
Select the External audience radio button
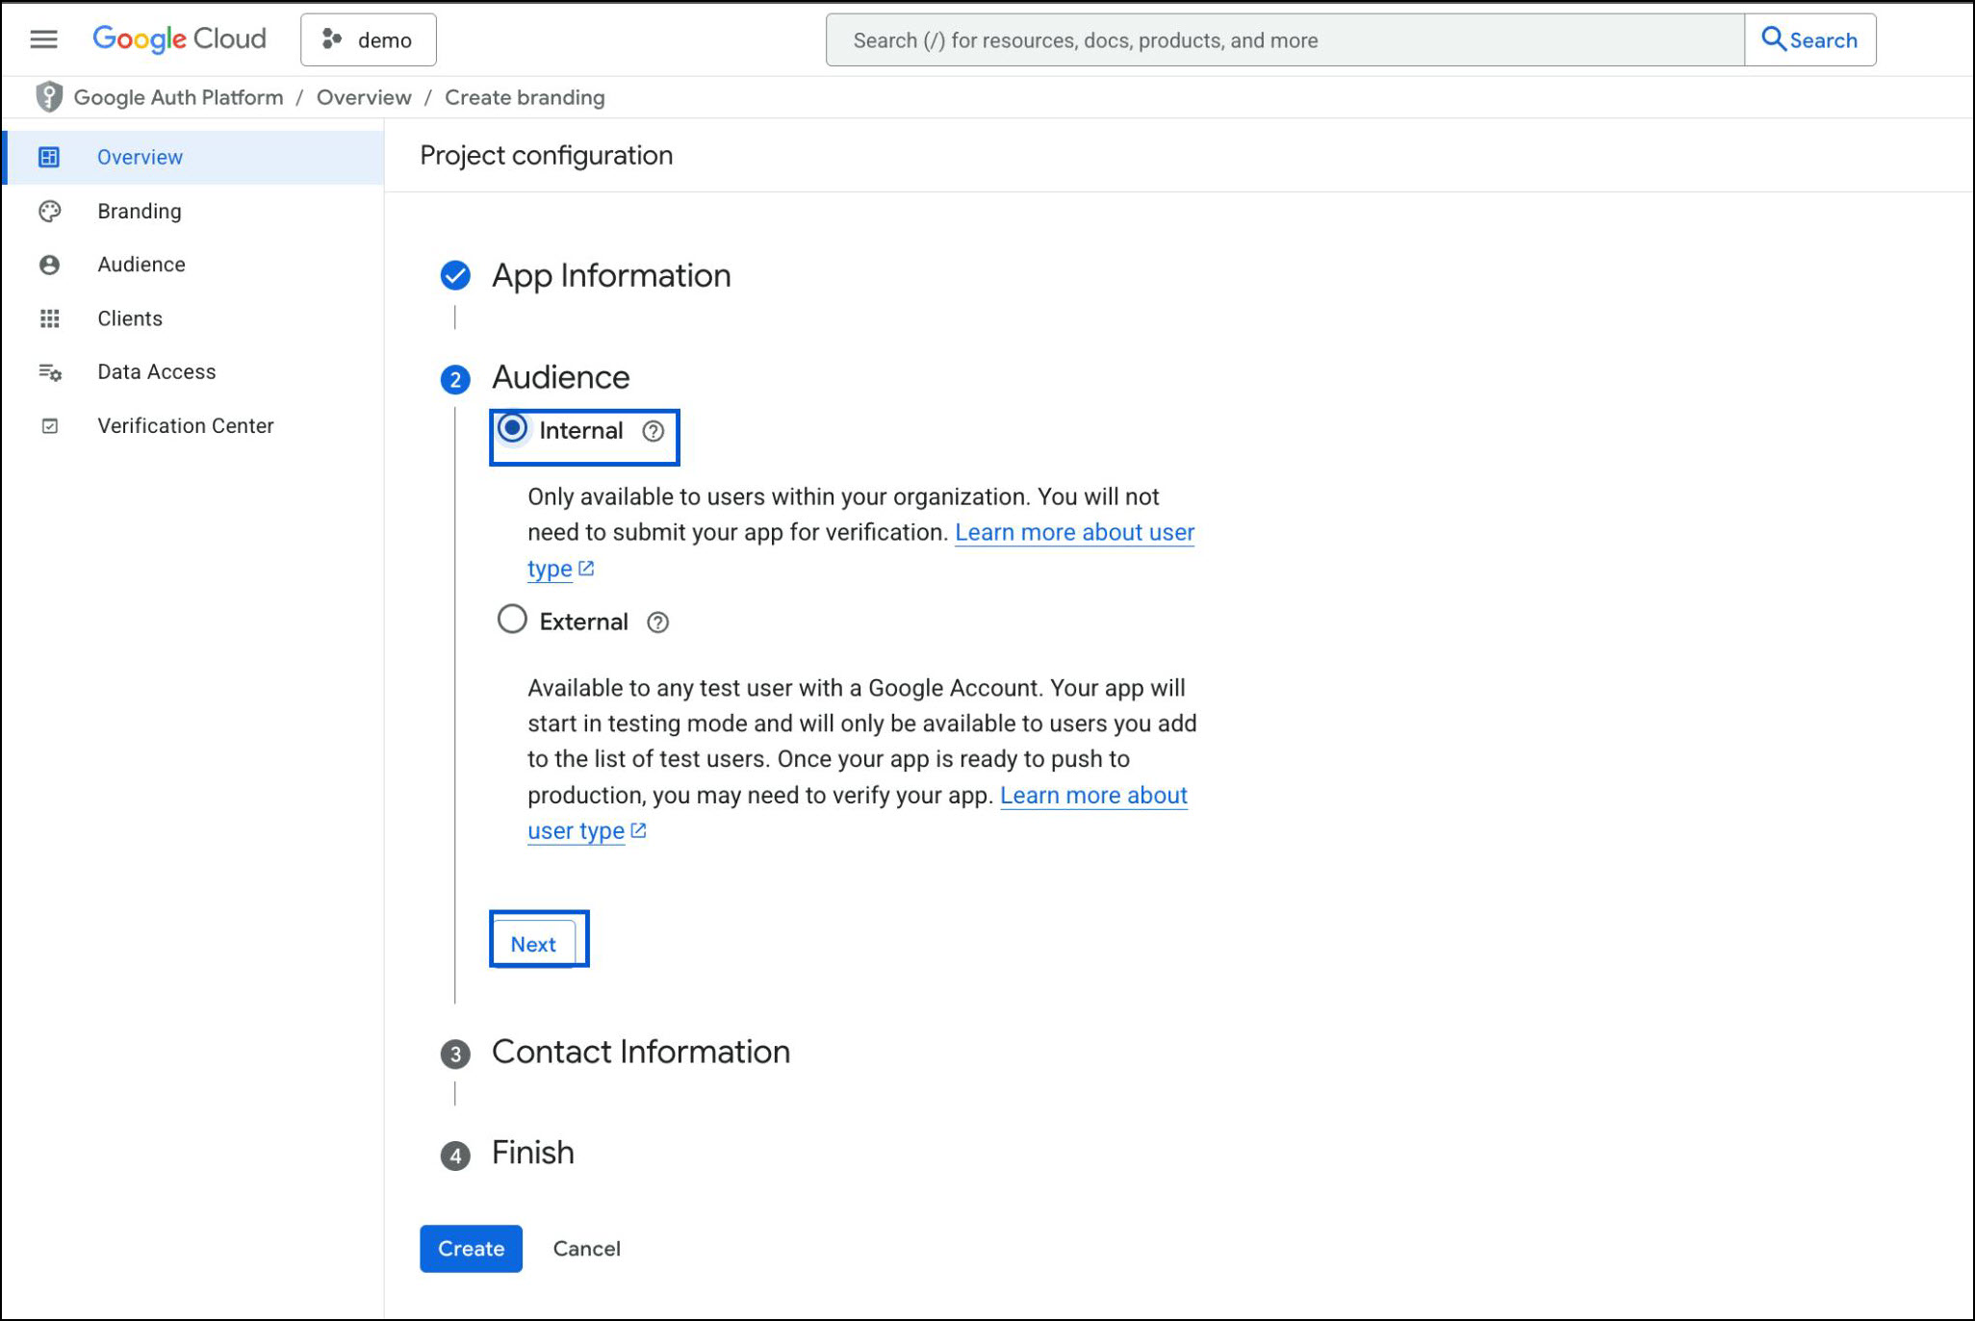point(512,619)
